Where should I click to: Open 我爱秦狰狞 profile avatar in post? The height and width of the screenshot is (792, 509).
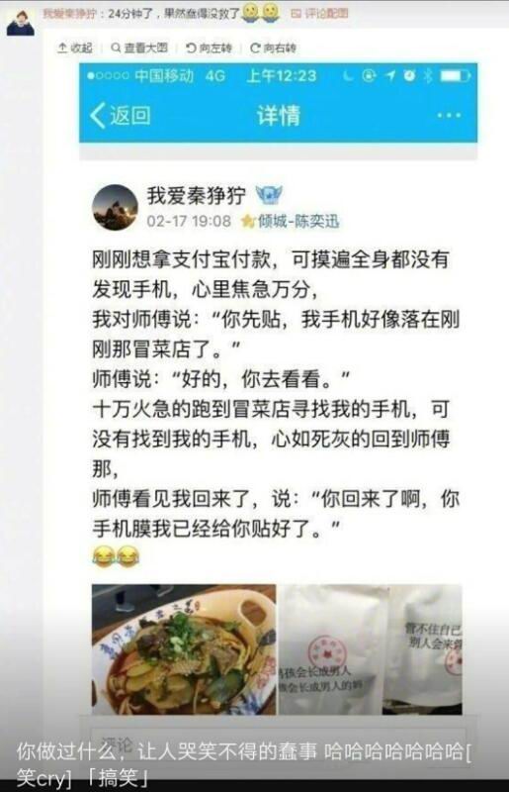coord(115,208)
